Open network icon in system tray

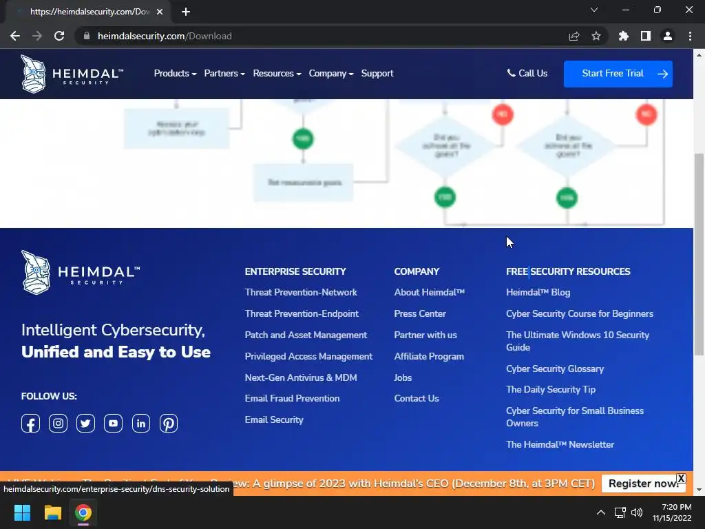point(620,512)
